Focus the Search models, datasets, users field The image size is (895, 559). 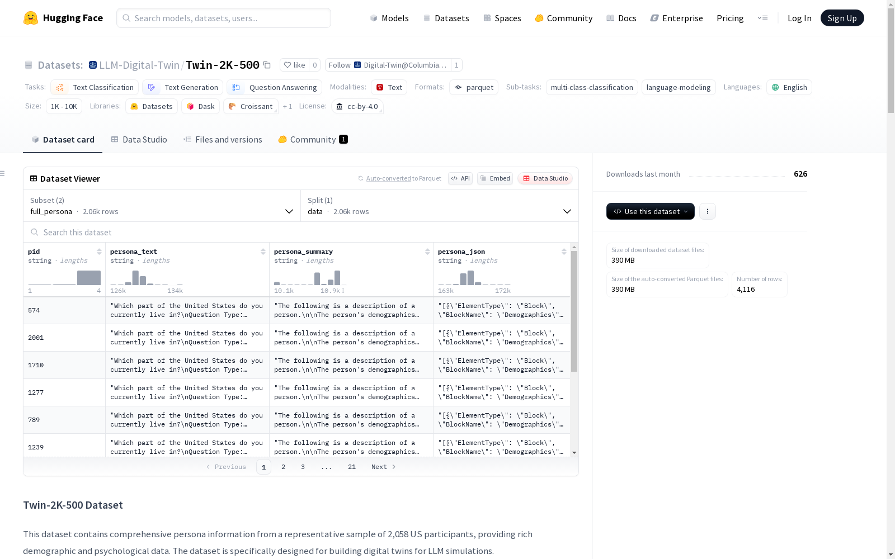224,18
